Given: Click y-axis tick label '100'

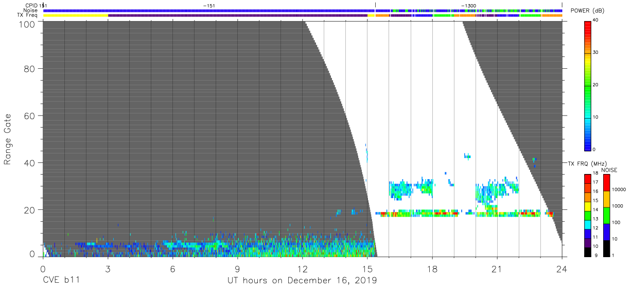Looking at the screenshot, I should (x=28, y=24).
